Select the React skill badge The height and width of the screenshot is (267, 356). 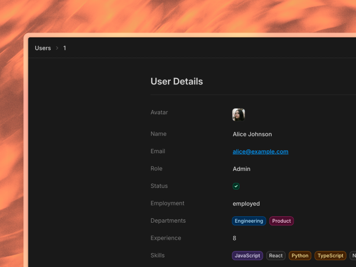275,256
